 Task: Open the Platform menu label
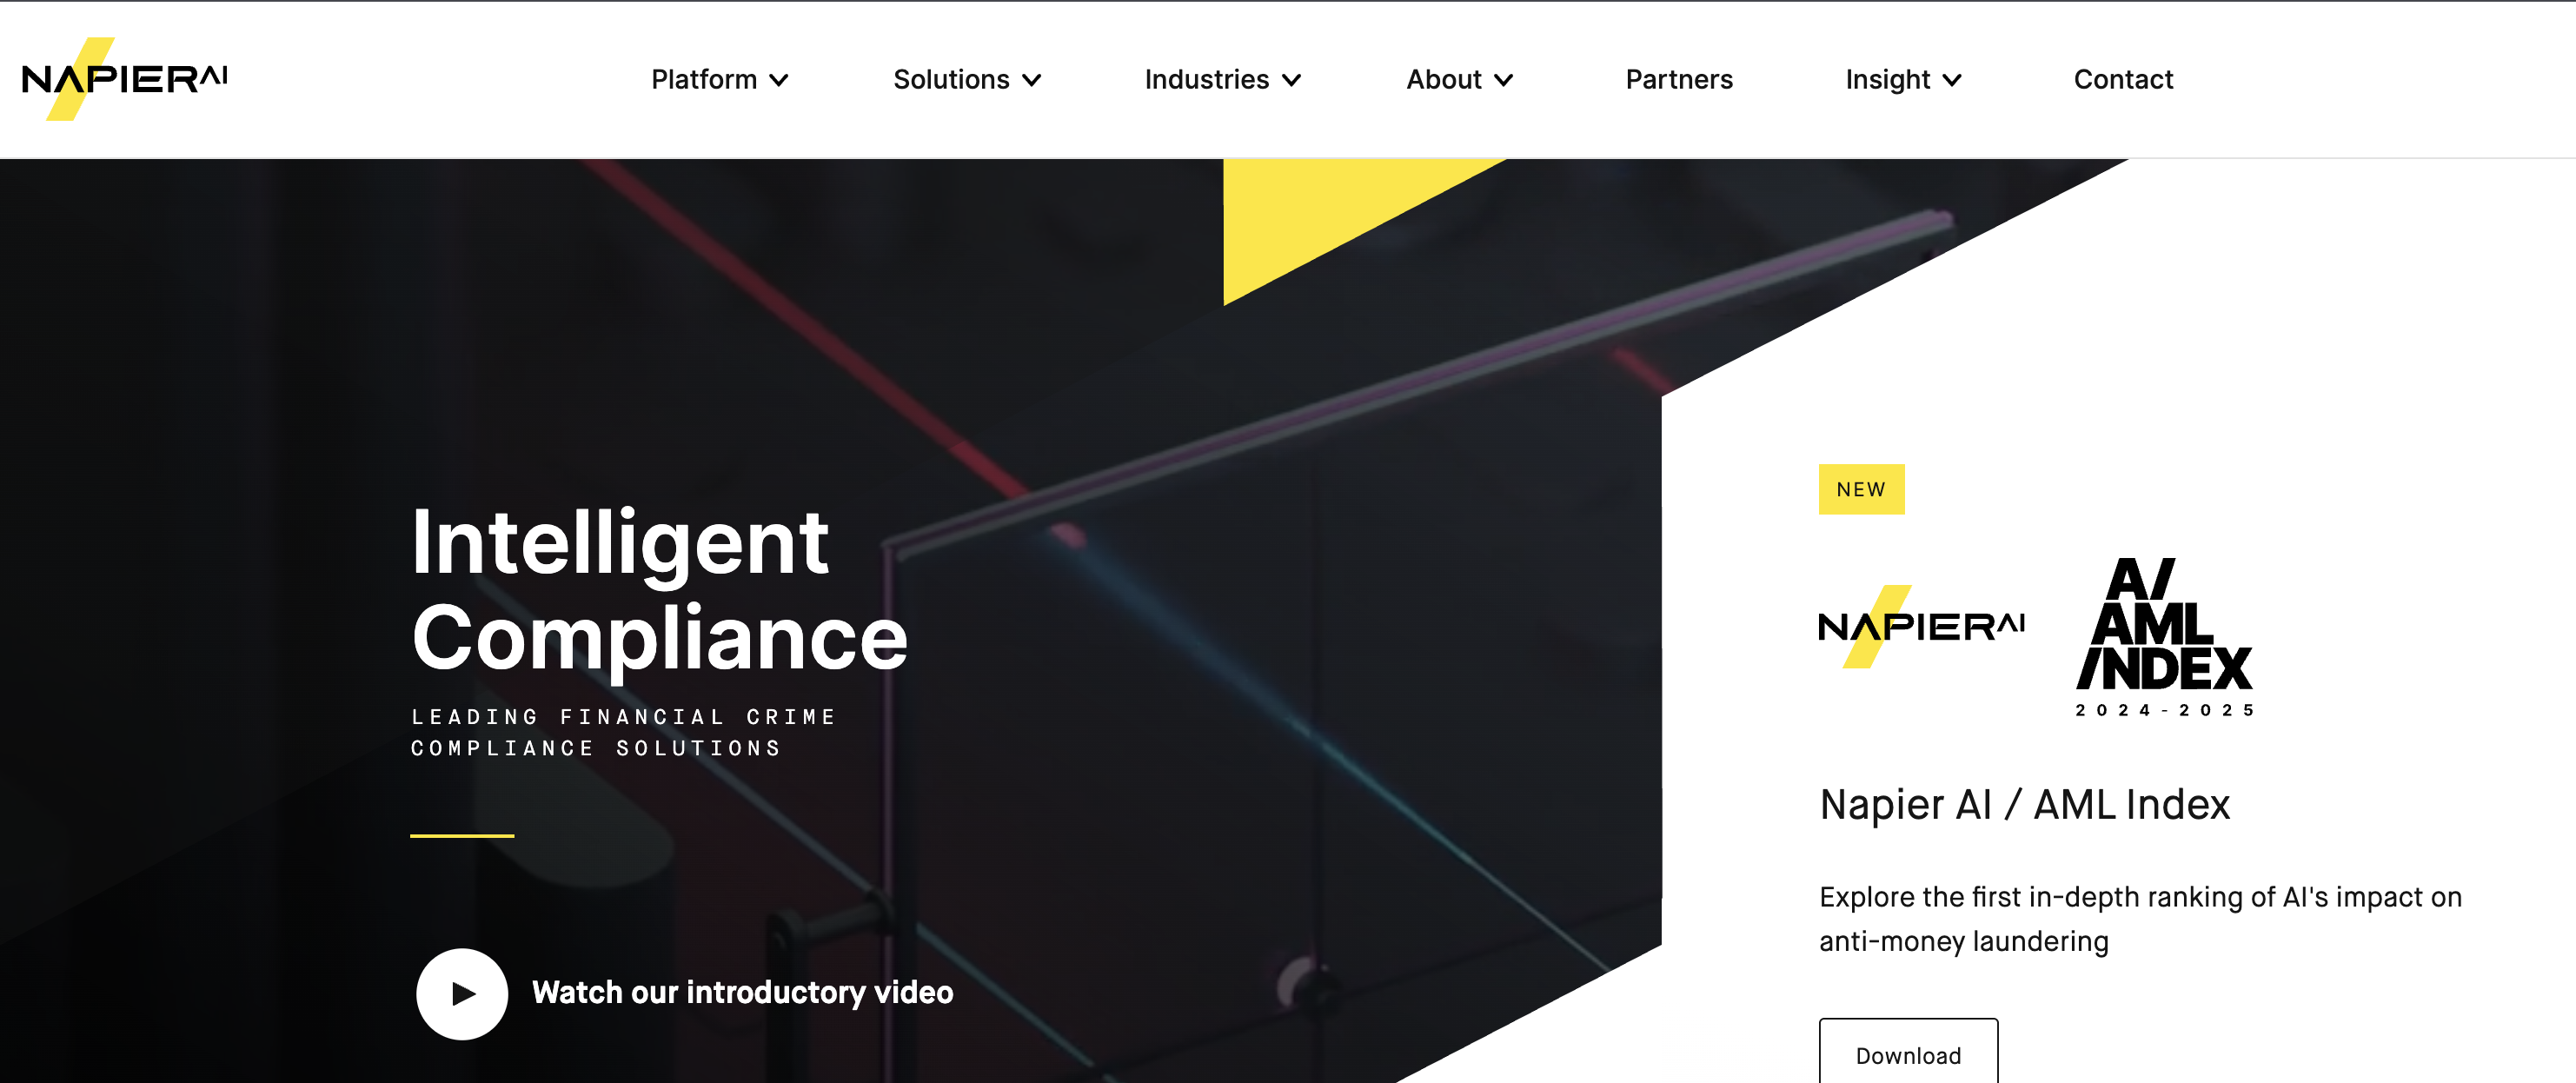pyautogui.click(x=704, y=79)
